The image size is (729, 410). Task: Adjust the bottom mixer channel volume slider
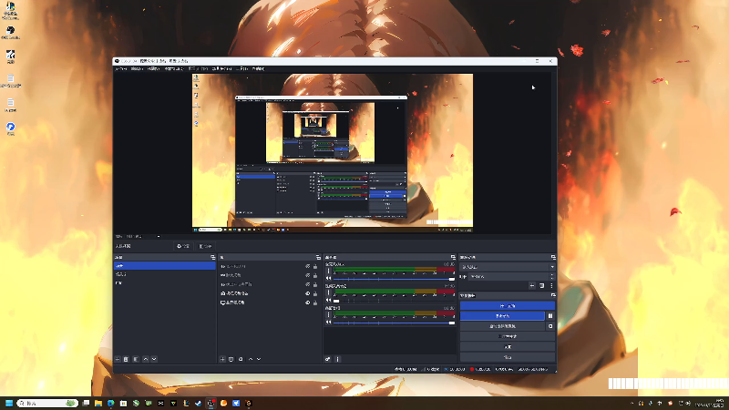tap(395, 323)
